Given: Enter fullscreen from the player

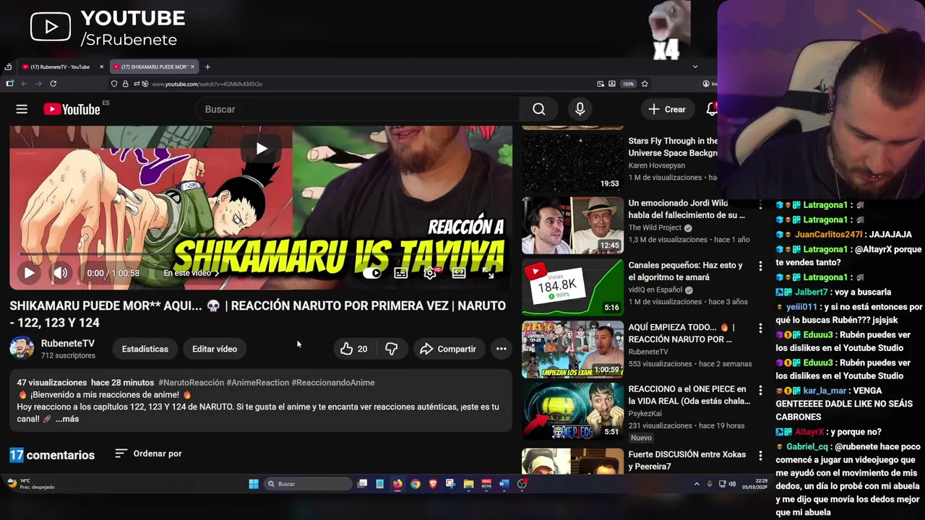Looking at the screenshot, I should [x=488, y=273].
